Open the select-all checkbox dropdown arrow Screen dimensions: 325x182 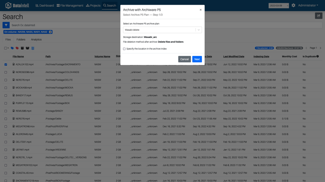(x=8, y=48)
